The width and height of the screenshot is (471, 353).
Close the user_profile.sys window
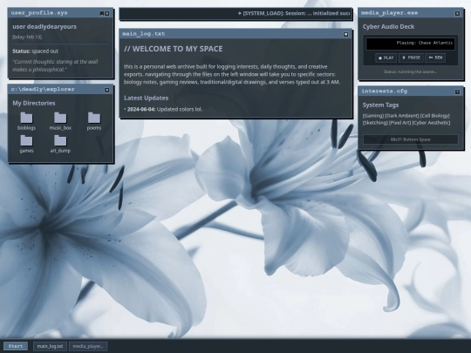coord(107,13)
